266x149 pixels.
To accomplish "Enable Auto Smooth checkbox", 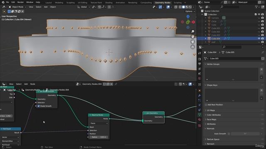I will 229,134.
